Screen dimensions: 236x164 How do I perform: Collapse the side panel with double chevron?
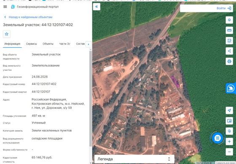[97, 6]
